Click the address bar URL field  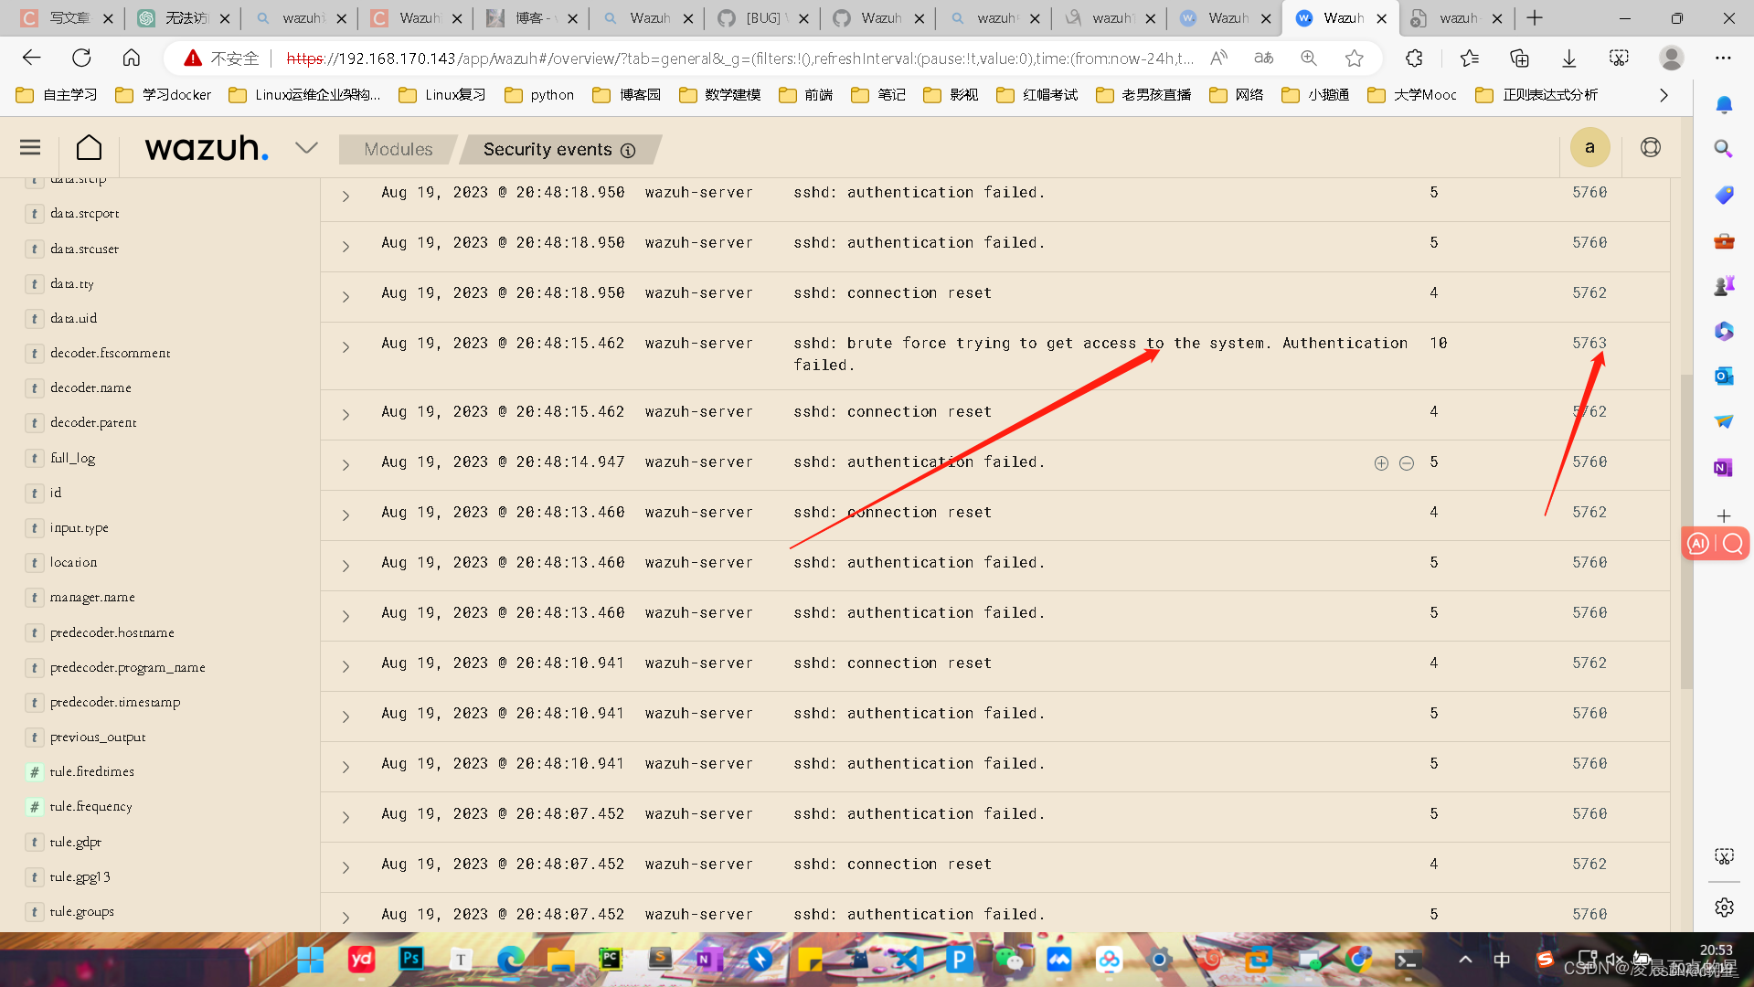739,58
